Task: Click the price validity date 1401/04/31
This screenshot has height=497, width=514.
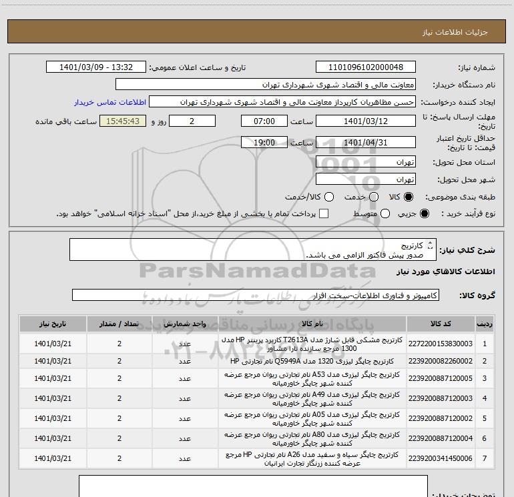Action: click(366, 142)
